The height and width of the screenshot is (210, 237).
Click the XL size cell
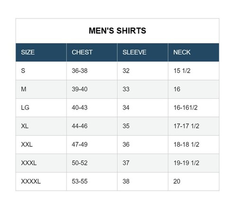pos(41,126)
